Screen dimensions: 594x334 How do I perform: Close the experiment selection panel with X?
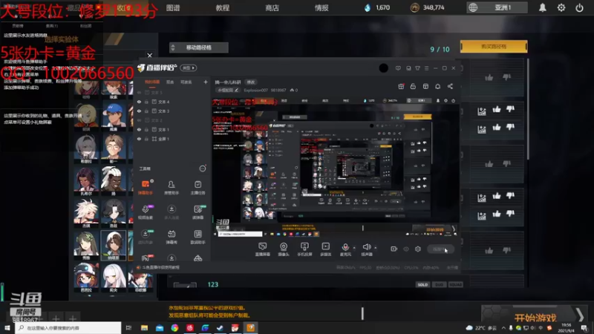pyautogui.click(x=150, y=55)
